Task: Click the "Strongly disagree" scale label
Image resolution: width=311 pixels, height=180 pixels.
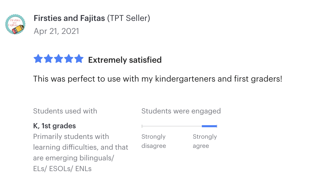Action: coord(153,141)
